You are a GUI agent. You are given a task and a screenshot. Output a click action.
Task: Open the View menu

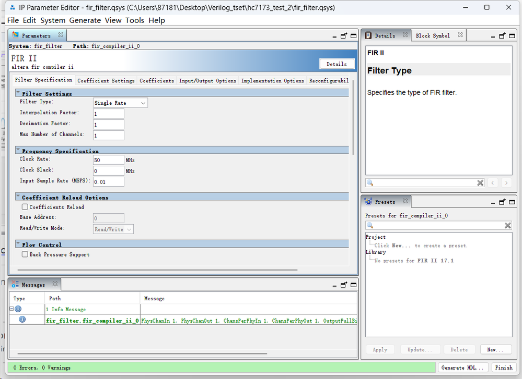point(113,20)
